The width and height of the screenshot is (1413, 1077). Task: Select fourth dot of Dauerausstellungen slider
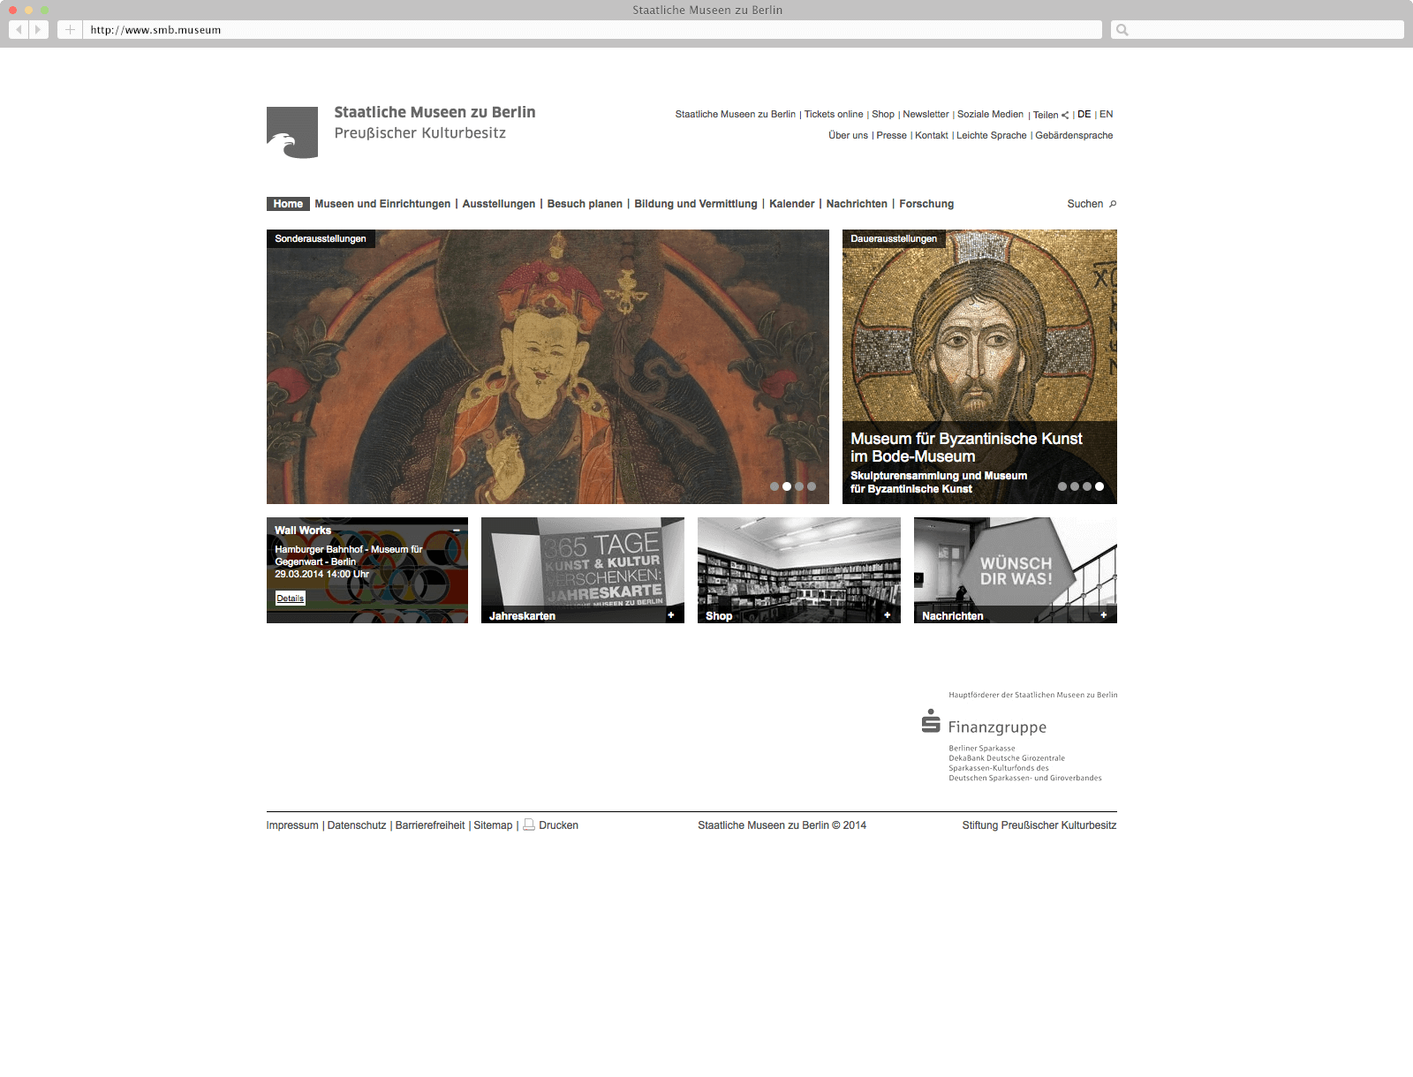1099,486
